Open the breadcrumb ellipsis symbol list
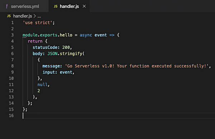Viewport: 215px width, 139px height. click(39, 17)
